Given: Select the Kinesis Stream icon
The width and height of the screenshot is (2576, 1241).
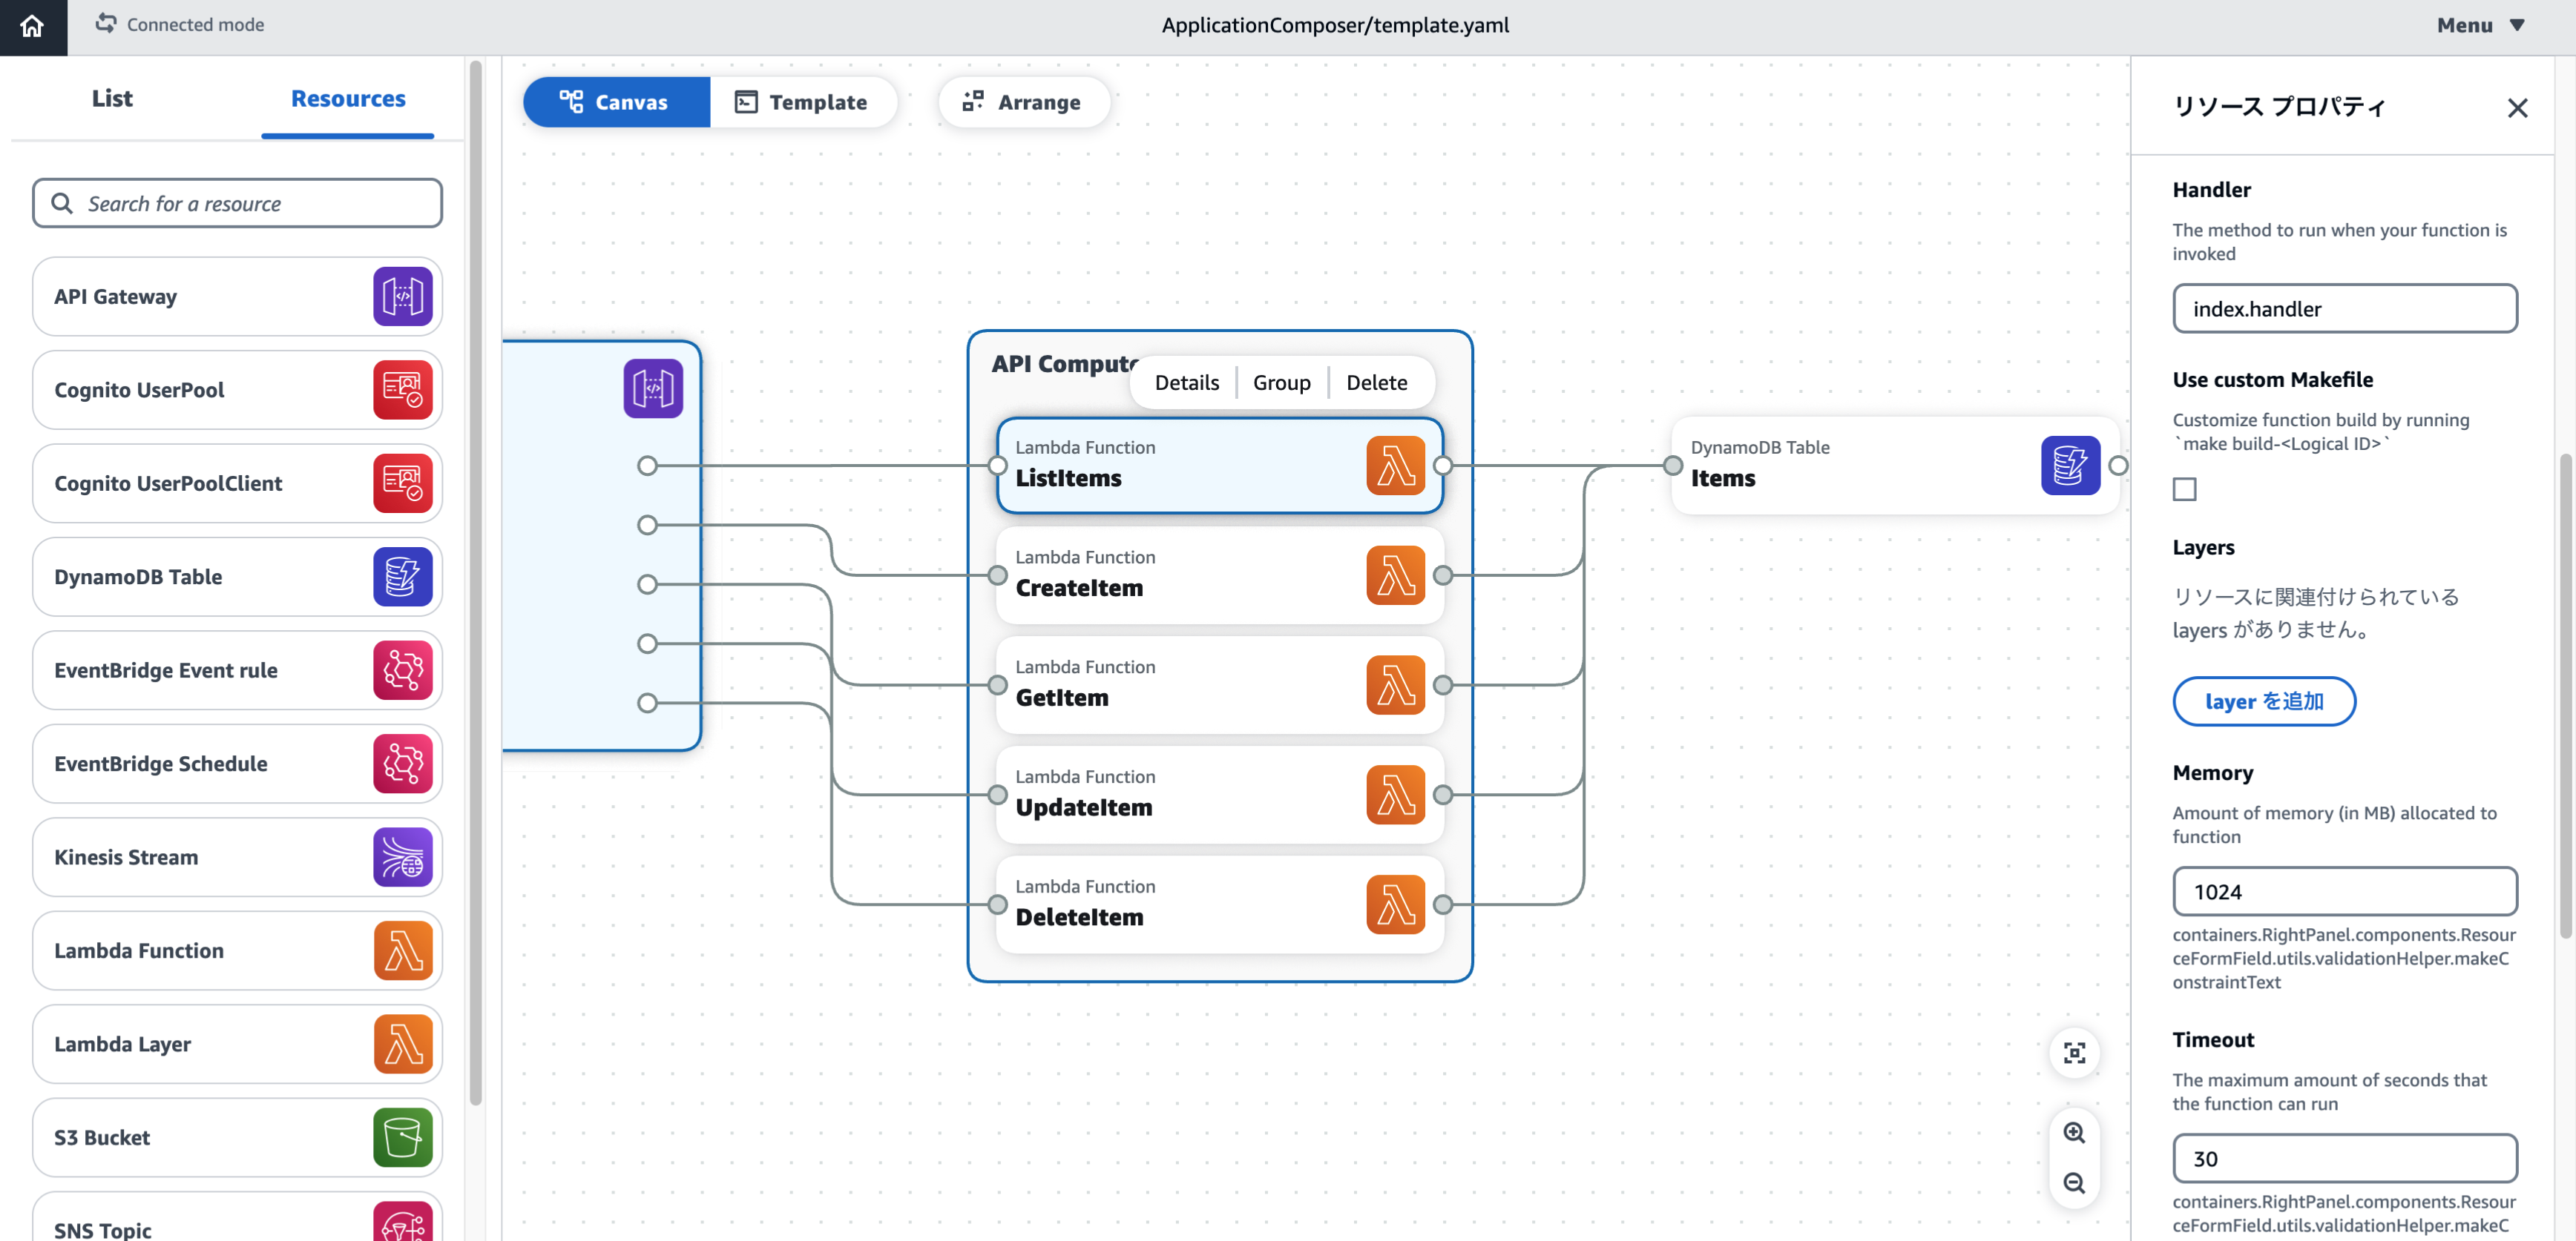Looking at the screenshot, I should pyautogui.click(x=403, y=856).
